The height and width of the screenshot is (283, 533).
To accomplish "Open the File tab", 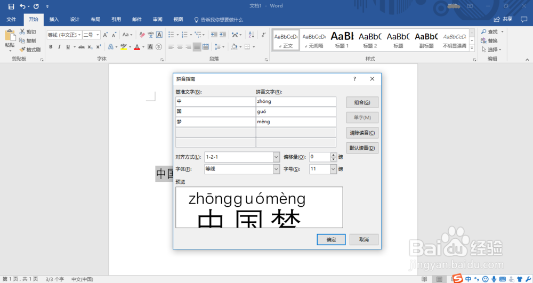I will coord(11,19).
